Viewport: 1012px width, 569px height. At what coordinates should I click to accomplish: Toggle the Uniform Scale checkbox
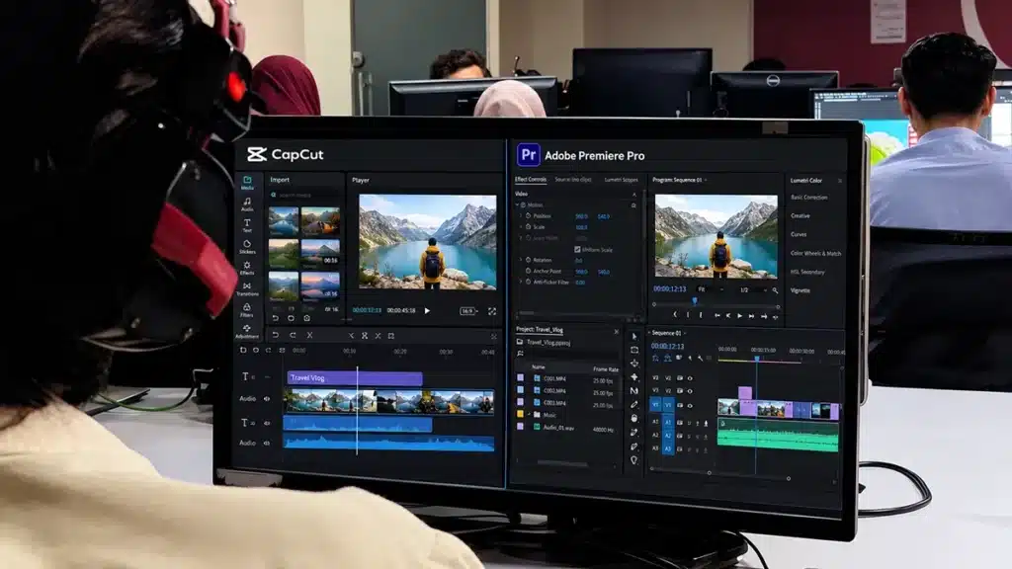(x=577, y=249)
